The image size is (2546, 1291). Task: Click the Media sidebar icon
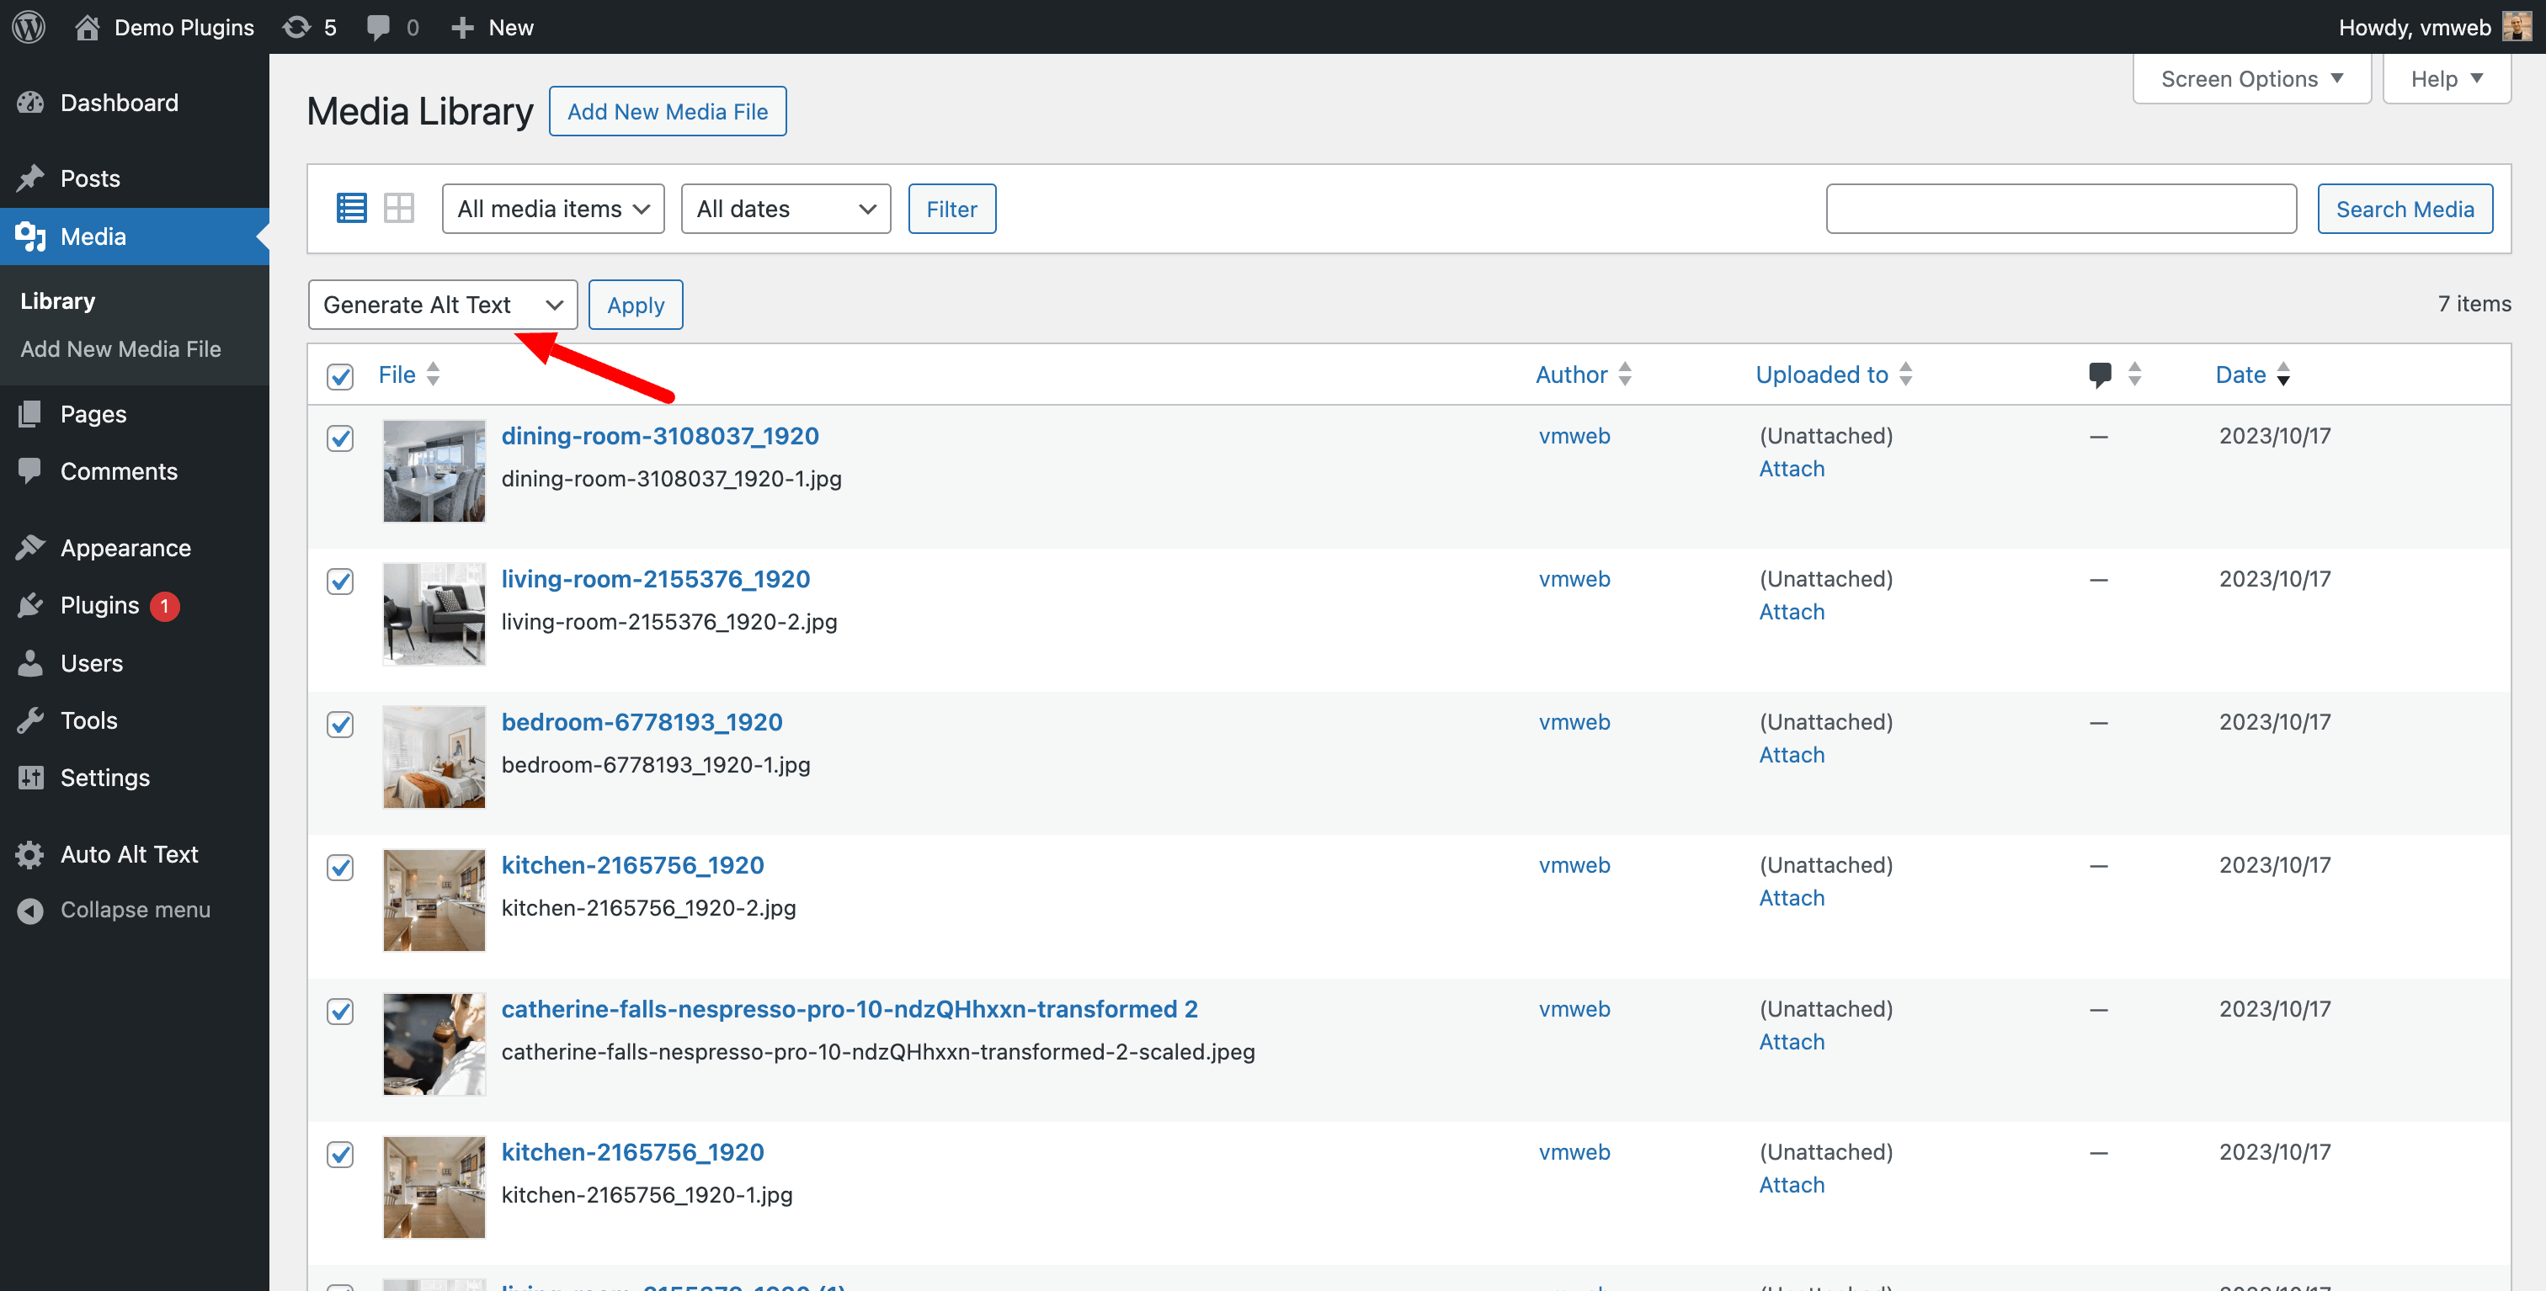click(x=30, y=236)
